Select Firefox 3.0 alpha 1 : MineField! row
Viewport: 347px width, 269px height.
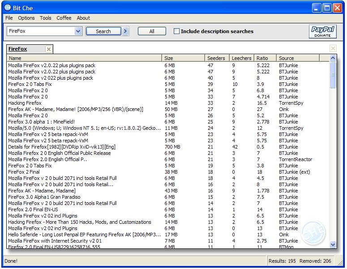point(168,122)
